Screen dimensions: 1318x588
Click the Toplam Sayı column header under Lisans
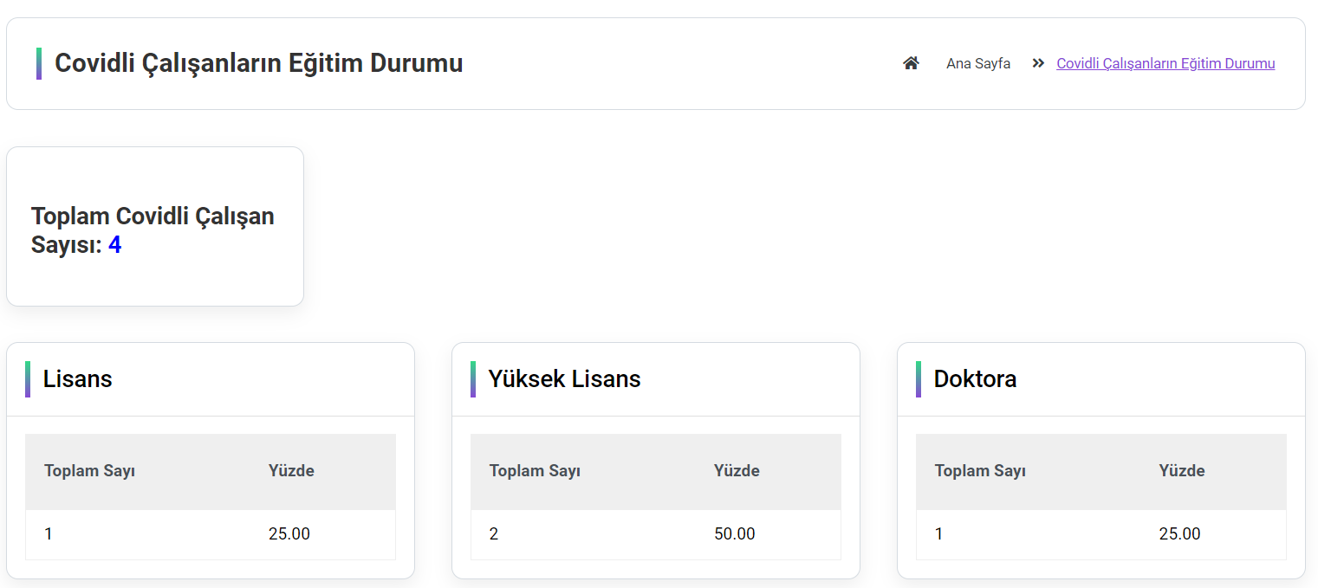tap(89, 470)
